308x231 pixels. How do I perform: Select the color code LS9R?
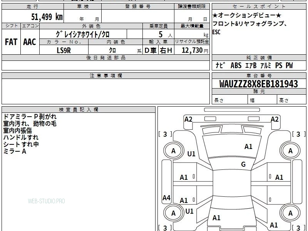pos(64,50)
